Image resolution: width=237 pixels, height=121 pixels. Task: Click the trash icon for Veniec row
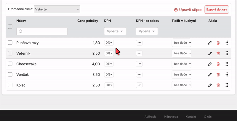218,75
